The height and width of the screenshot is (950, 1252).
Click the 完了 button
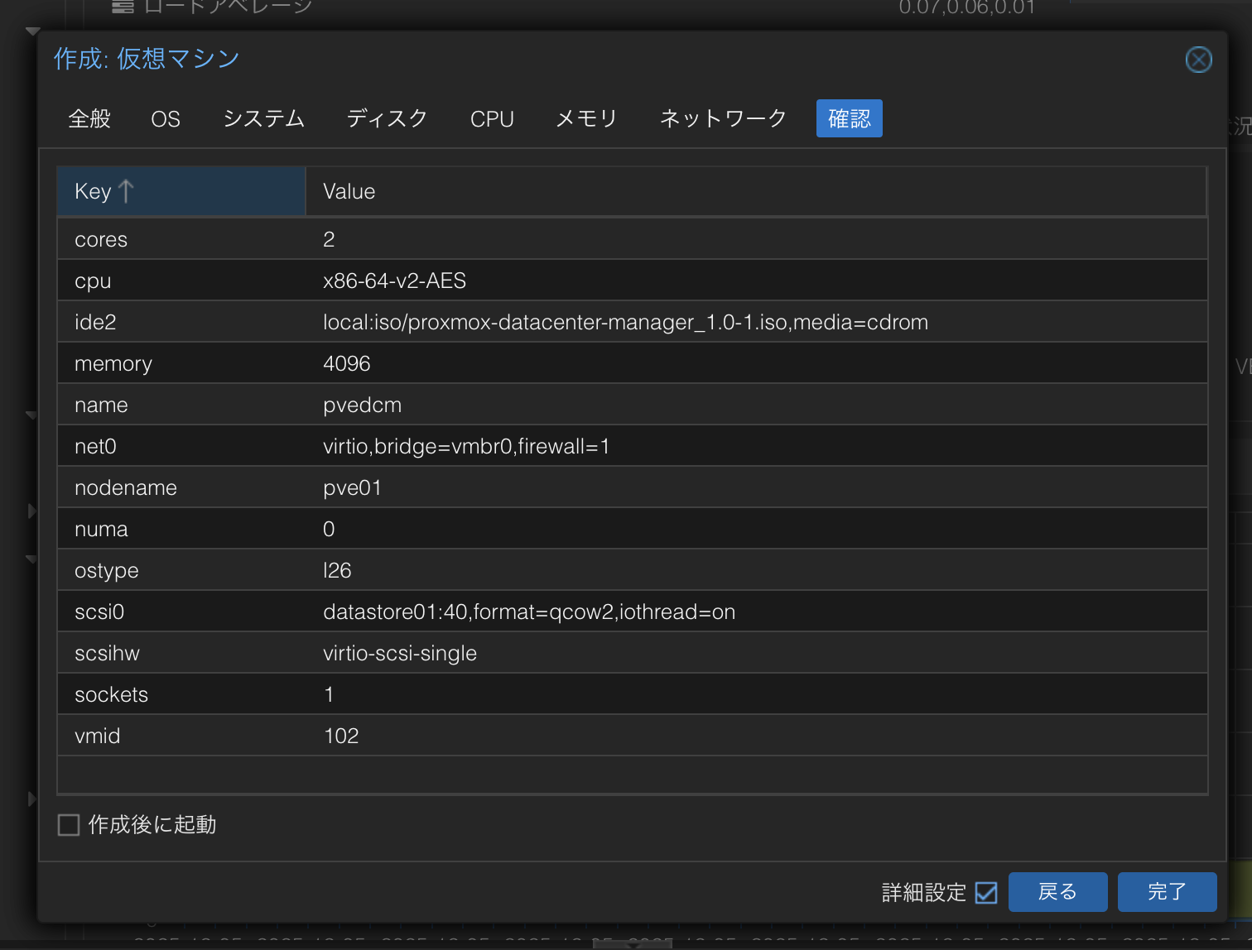(1167, 892)
